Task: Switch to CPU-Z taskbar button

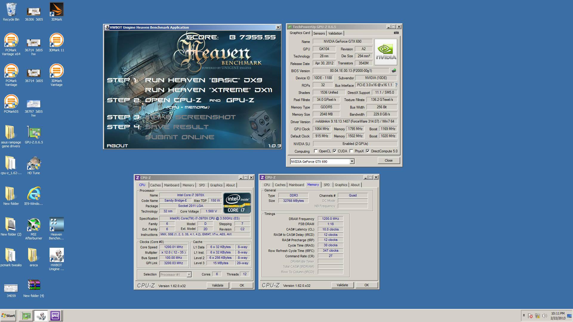Action: click(x=55, y=316)
